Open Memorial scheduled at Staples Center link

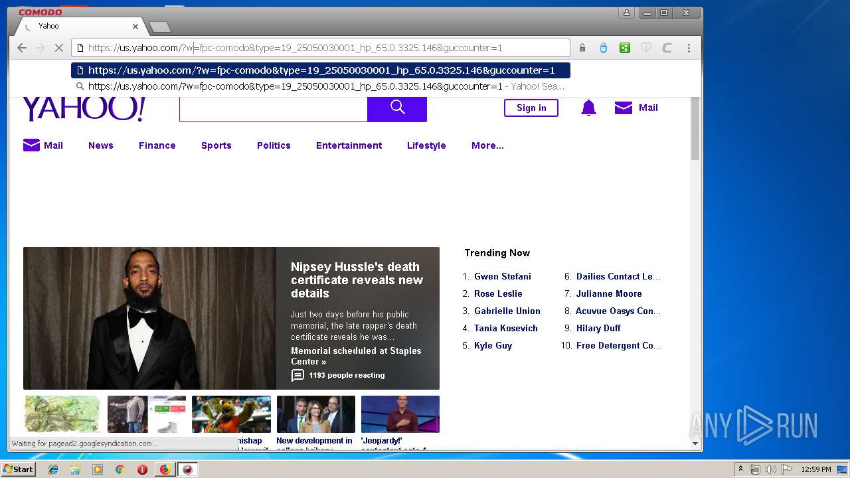356,356
